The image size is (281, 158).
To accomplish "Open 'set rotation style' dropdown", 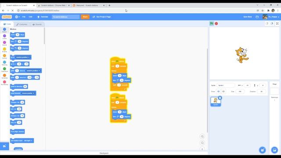I will (28, 140).
